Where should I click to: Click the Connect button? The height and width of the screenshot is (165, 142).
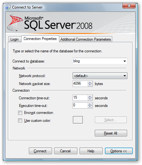(40, 151)
